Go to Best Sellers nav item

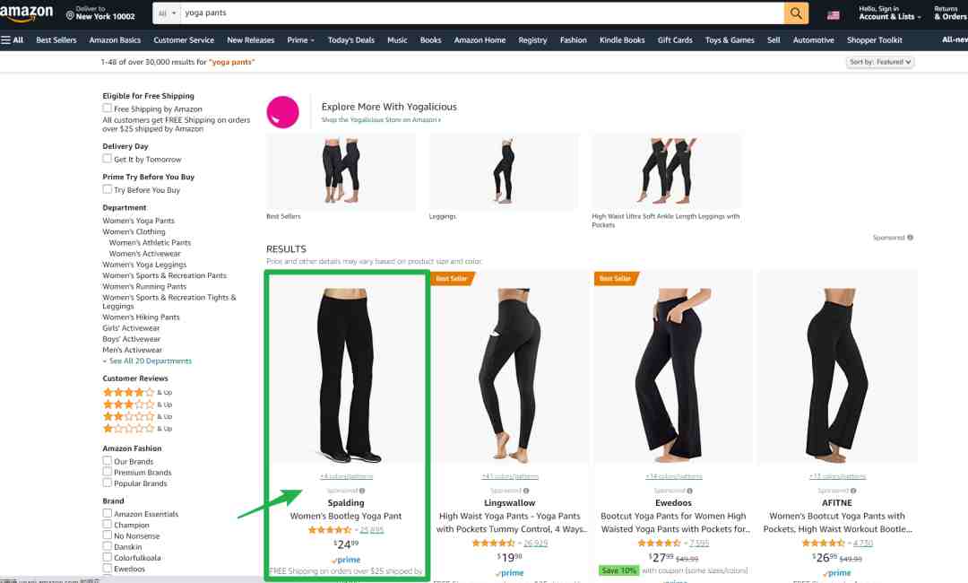point(56,40)
